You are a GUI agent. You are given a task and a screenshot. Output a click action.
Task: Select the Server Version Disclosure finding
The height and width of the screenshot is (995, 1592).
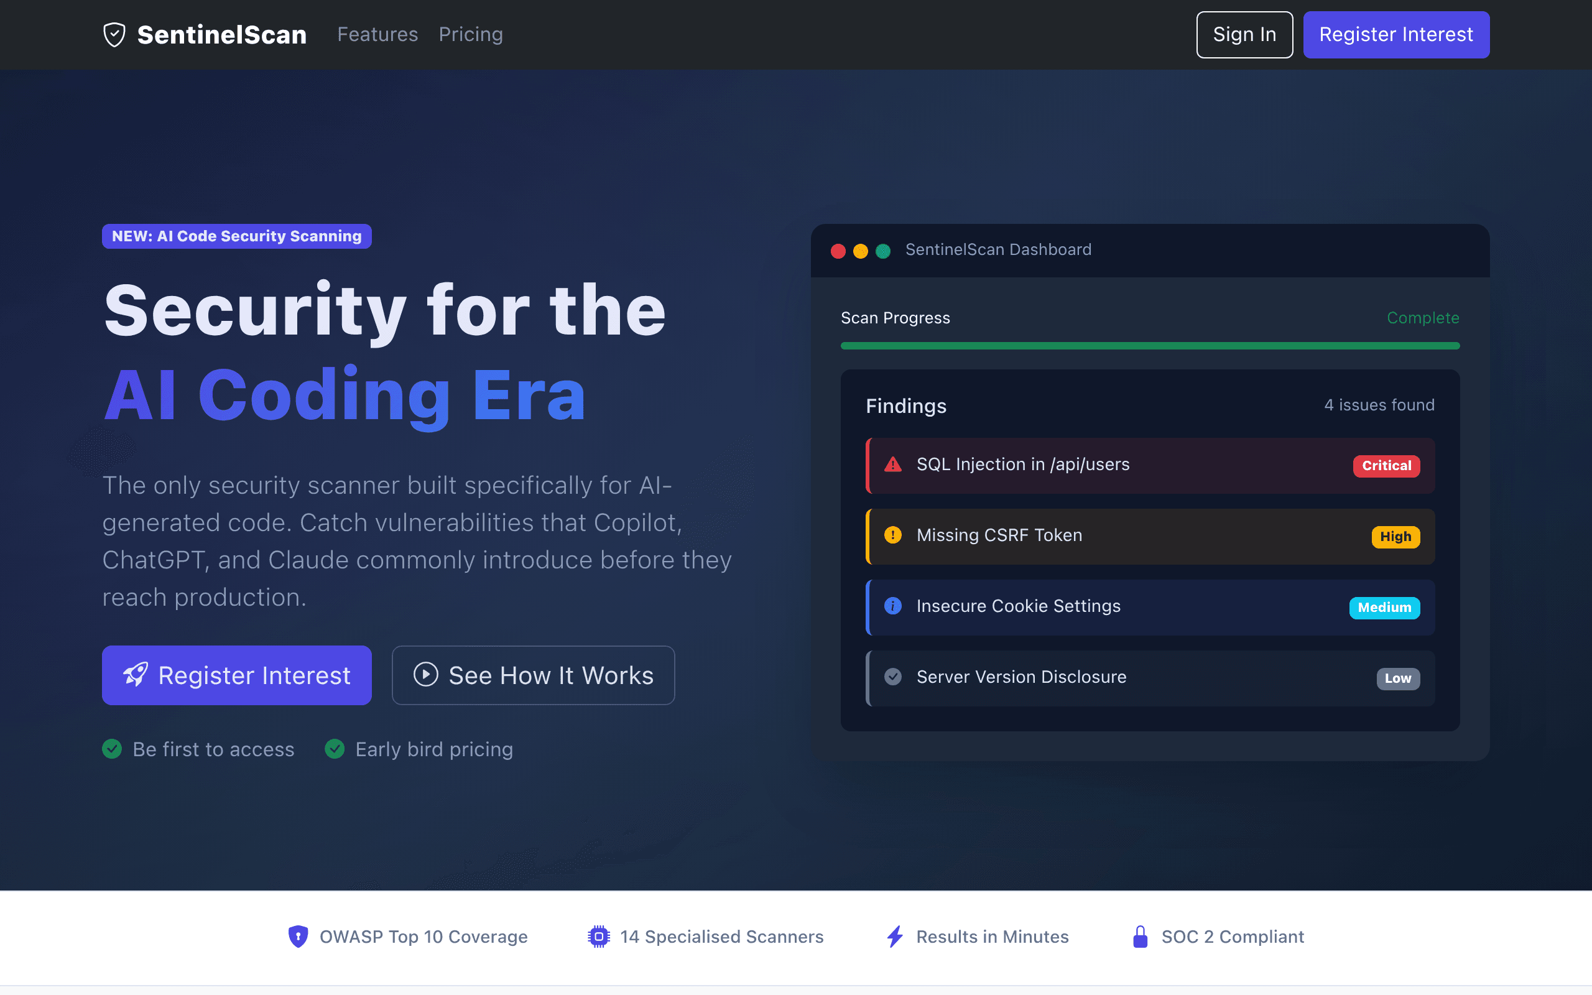[x=1150, y=678]
